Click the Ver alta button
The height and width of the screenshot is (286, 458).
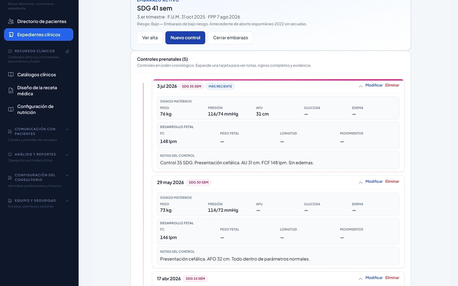(150, 38)
